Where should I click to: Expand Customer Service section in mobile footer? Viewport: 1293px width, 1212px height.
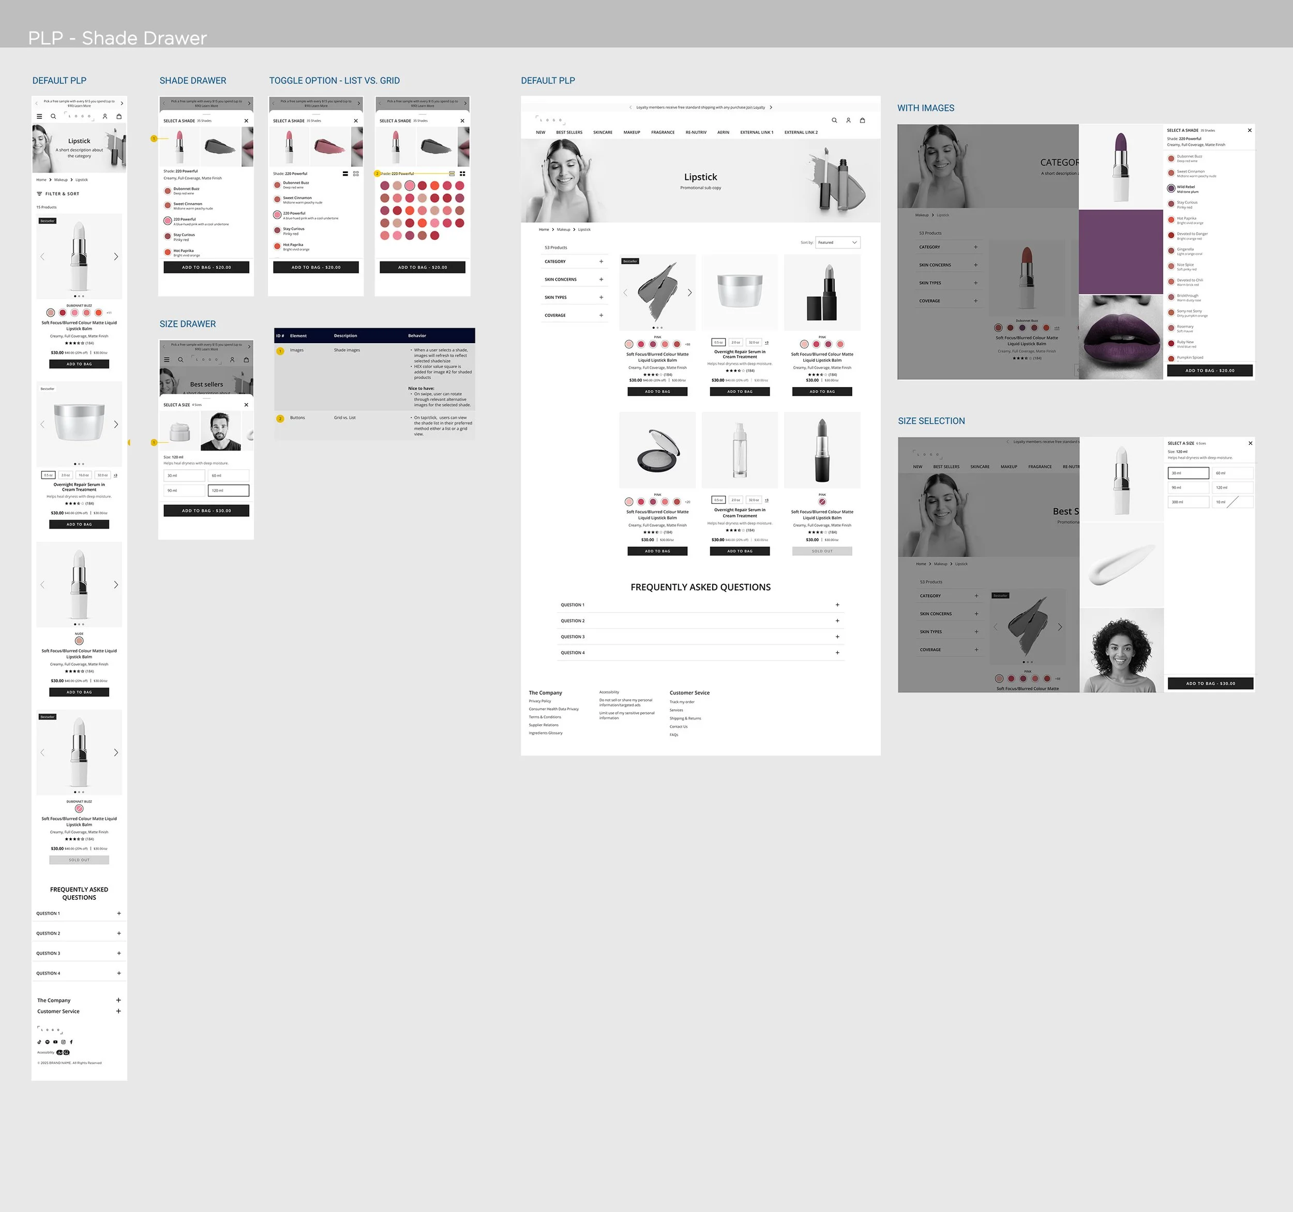118,1011
